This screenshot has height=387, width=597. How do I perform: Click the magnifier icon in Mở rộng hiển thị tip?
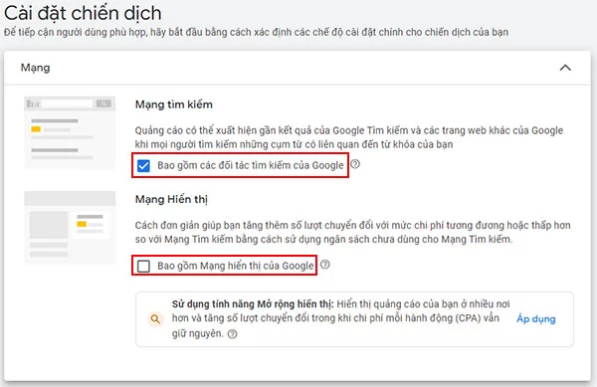pyautogui.click(x=155, y=319)
